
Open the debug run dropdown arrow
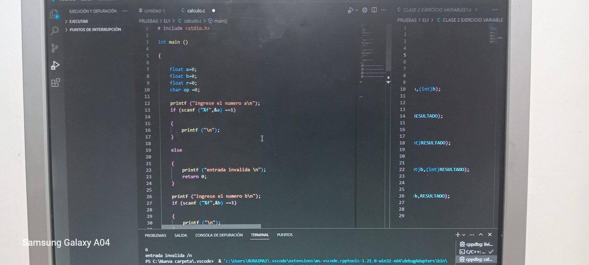coord(356,10)
